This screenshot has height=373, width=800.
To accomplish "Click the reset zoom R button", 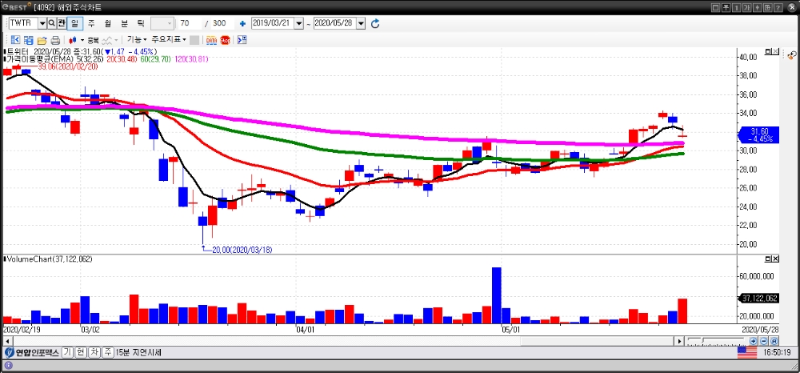I will click(774, 341).
